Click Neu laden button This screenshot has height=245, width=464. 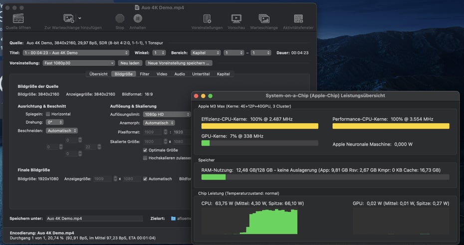pos(130,63)
